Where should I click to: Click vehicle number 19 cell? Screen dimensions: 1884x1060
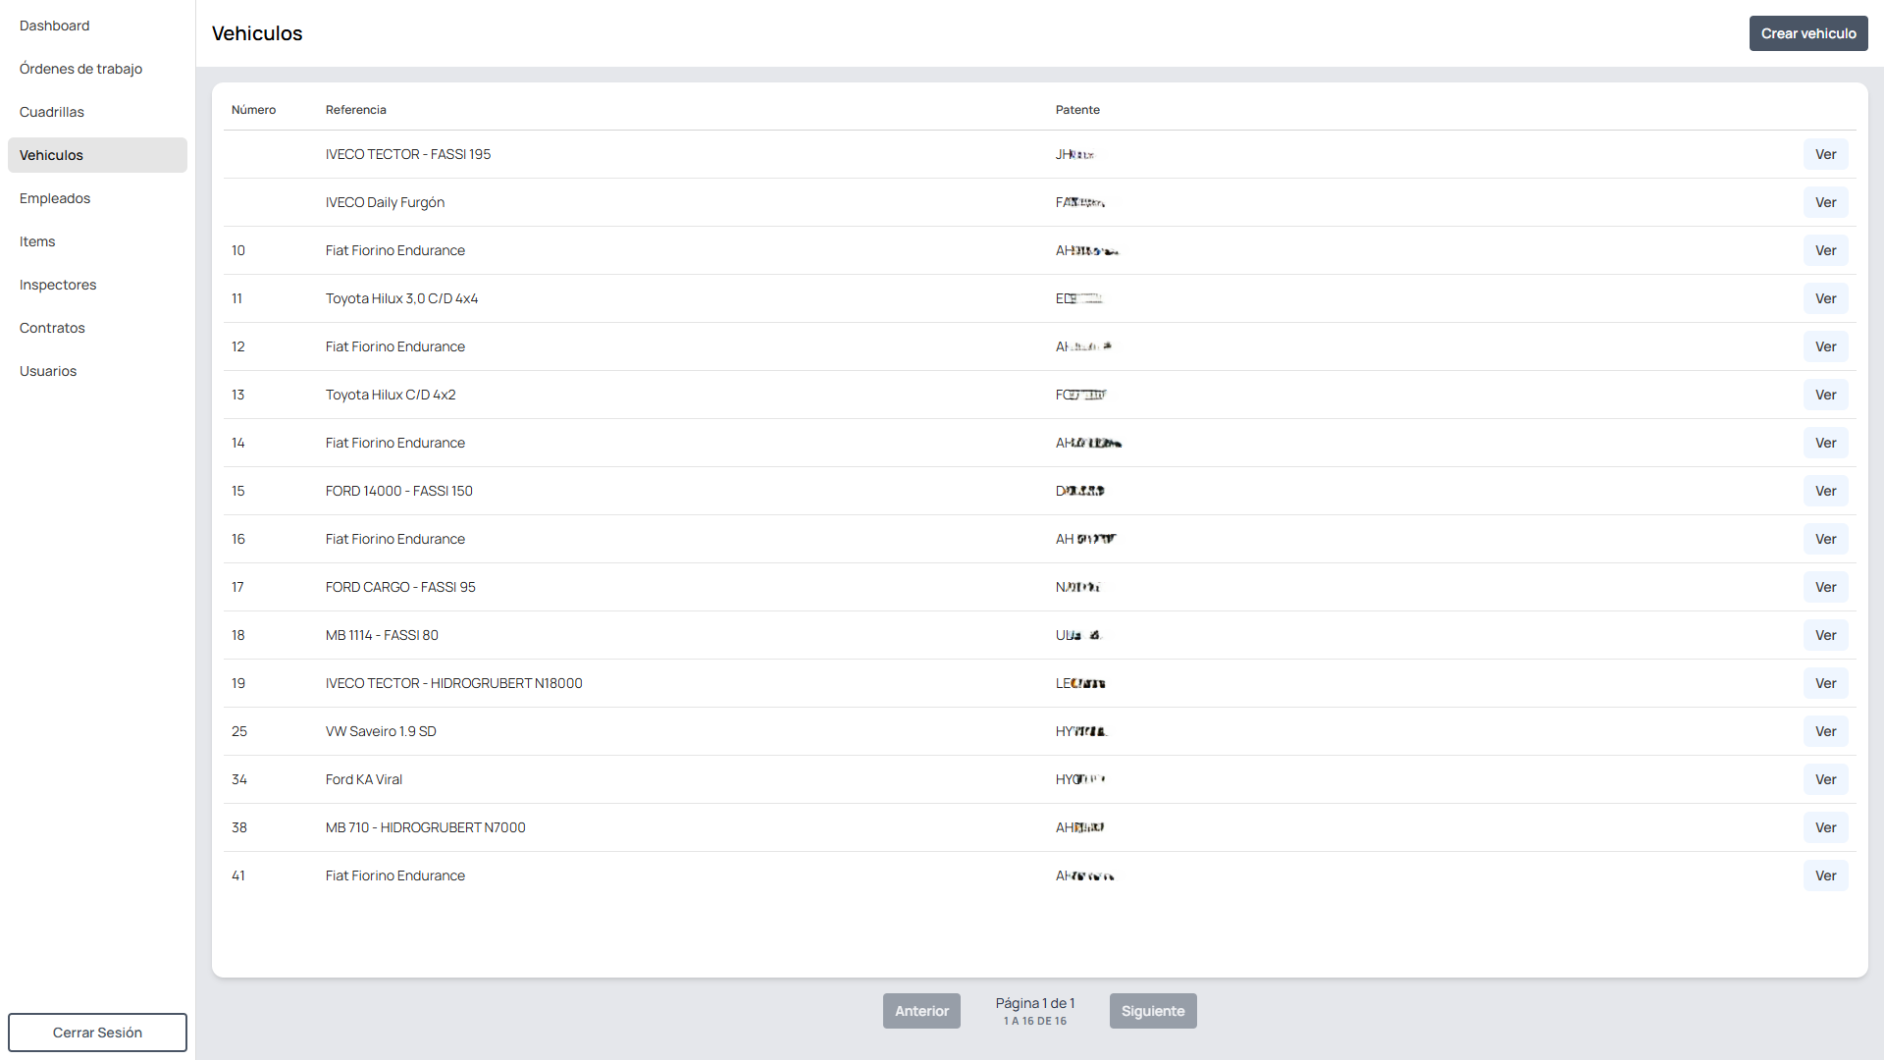(x=238, y=683)
